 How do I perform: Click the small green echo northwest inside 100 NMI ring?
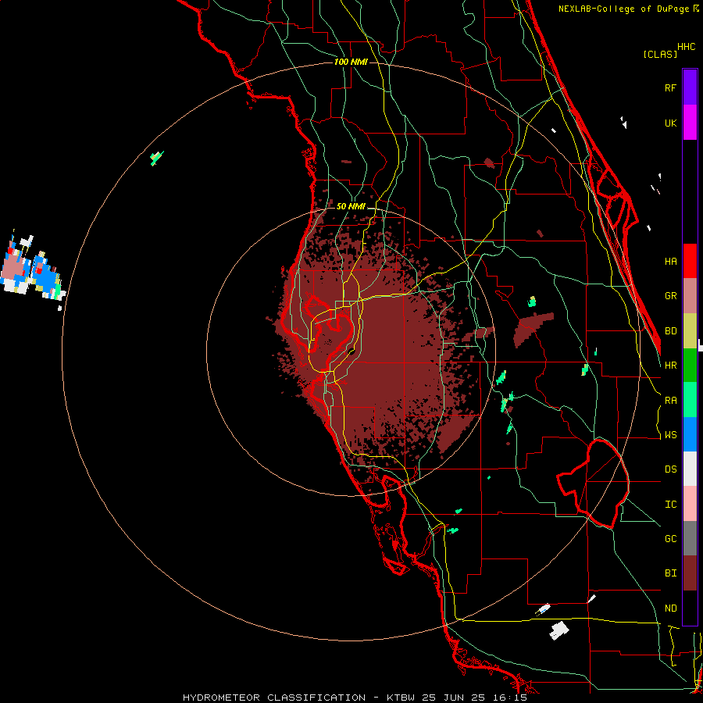[x=156, y=159]
